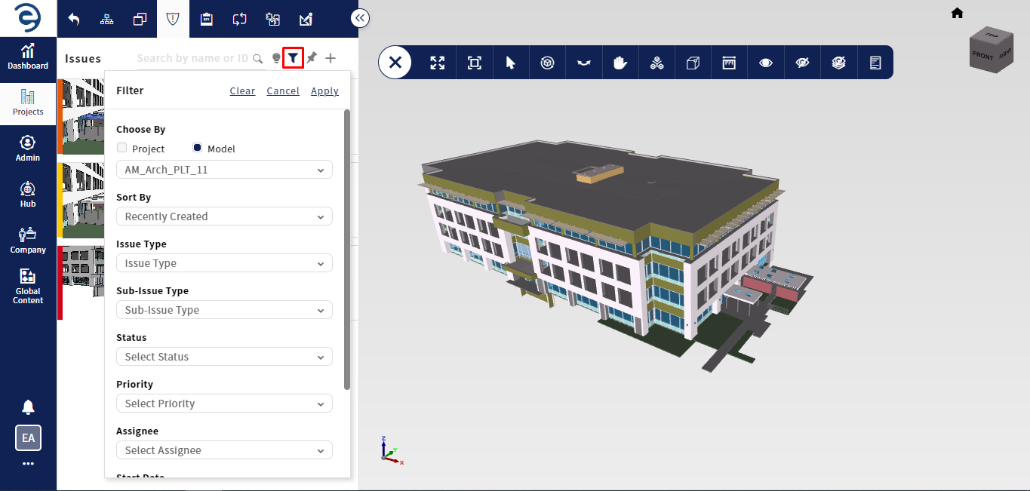Focus the Search by name or ID field
Viewport: 1030px width, 491px height.
(x=192, y=58)
